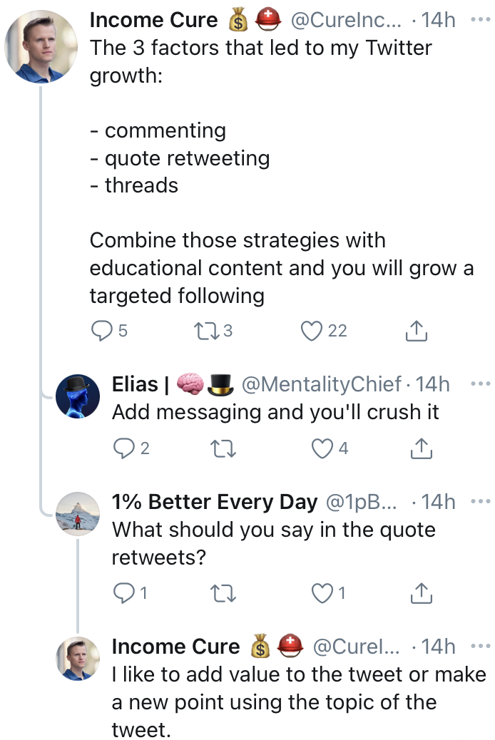Like Elias's reply with 4 likes
The width and height of the screenshot is (495, 740).
click(x=323, y=448)
